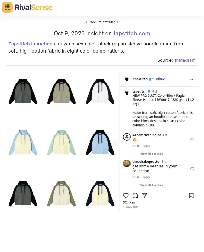Select the black and white hoodie image
The width and height of the screenshot is (204, 252).
pos(100,91)
